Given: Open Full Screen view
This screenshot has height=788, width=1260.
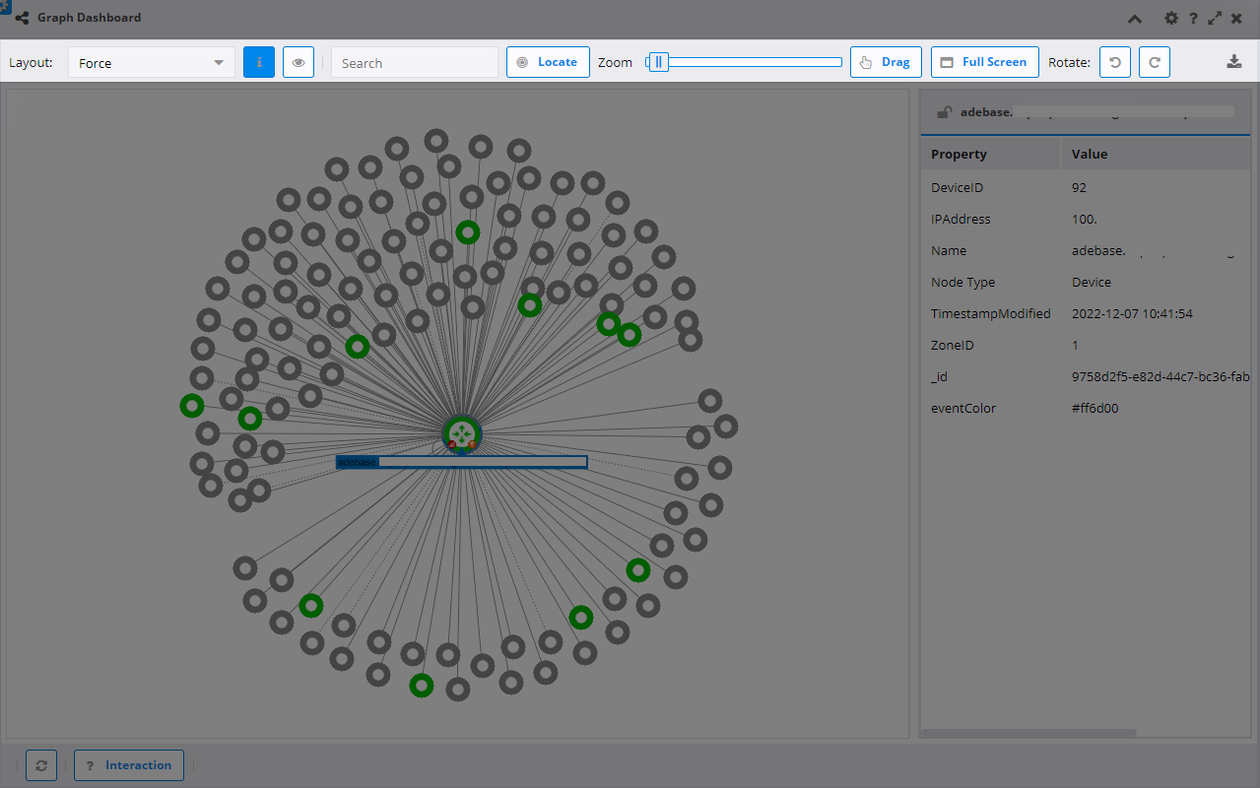Looking at the screenshot, I should [984, 62].
